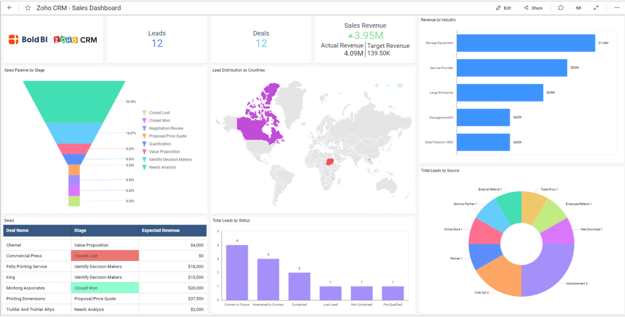Click the Closed Lost legend color swatch
This screenshot has width=625, height=317.
[145, 112]
